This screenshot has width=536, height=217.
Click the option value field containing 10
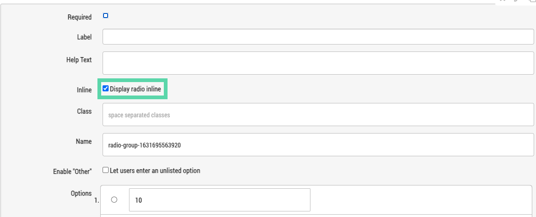pos(220,199)
